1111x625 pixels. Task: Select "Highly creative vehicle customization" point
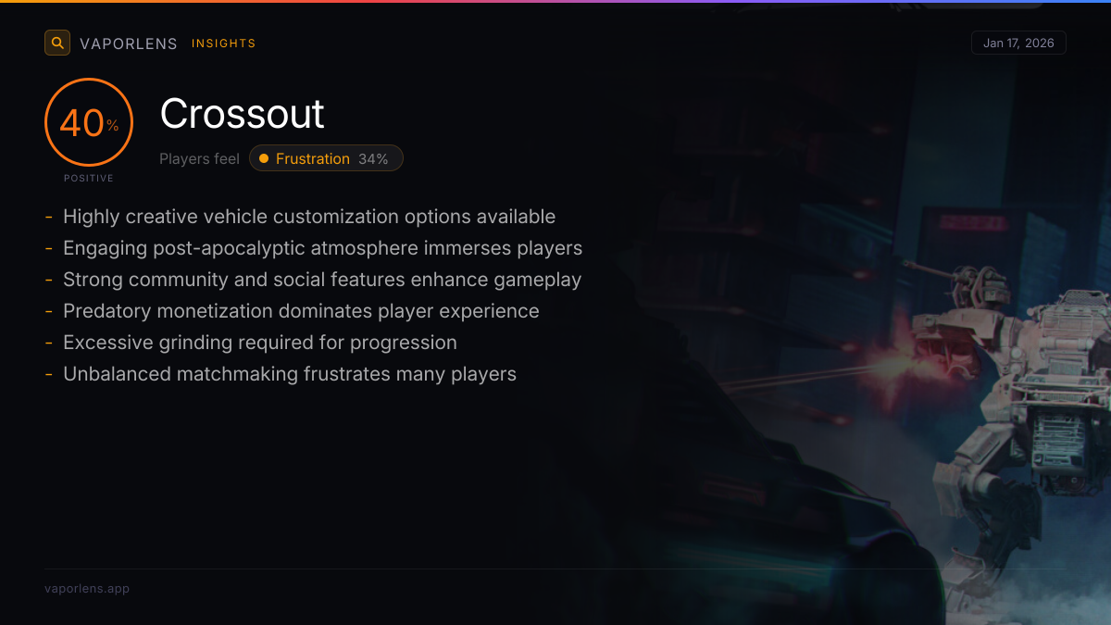(309, 217)
